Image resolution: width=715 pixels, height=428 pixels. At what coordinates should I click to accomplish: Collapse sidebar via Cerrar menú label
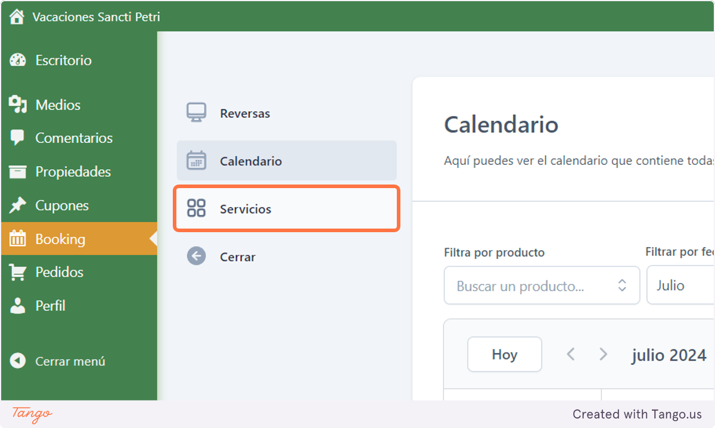(x=70, y=361)
